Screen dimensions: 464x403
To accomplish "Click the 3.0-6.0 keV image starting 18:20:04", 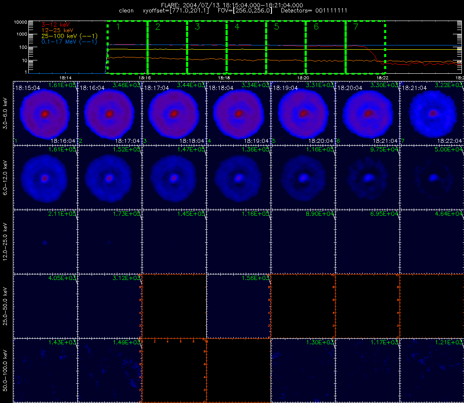I will 368,114.
